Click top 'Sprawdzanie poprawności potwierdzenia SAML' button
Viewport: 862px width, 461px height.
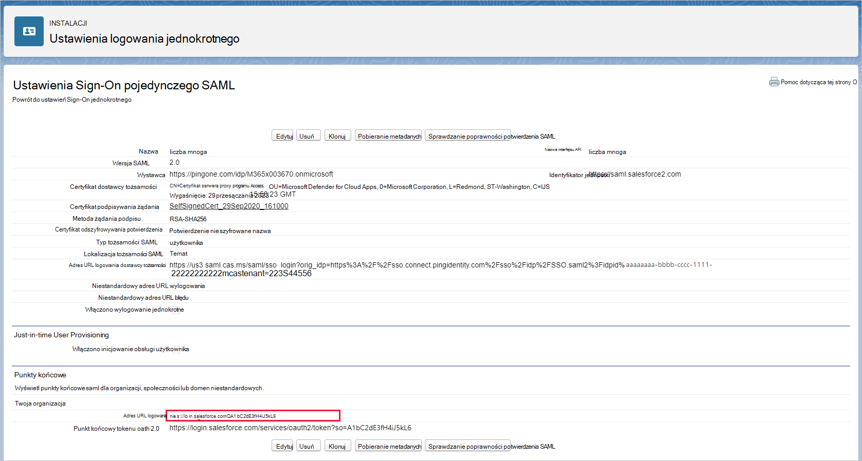pos(468,136)
